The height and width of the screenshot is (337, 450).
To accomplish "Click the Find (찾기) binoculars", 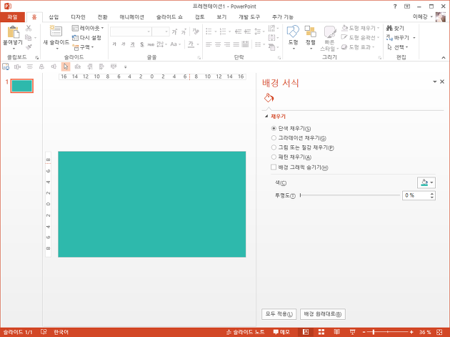I will pyautogui.click(x=395, y=28).
